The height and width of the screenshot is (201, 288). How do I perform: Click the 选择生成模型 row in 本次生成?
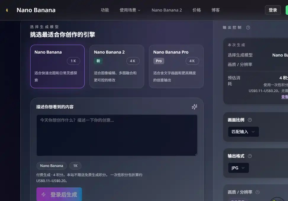(x=258, y=55)
